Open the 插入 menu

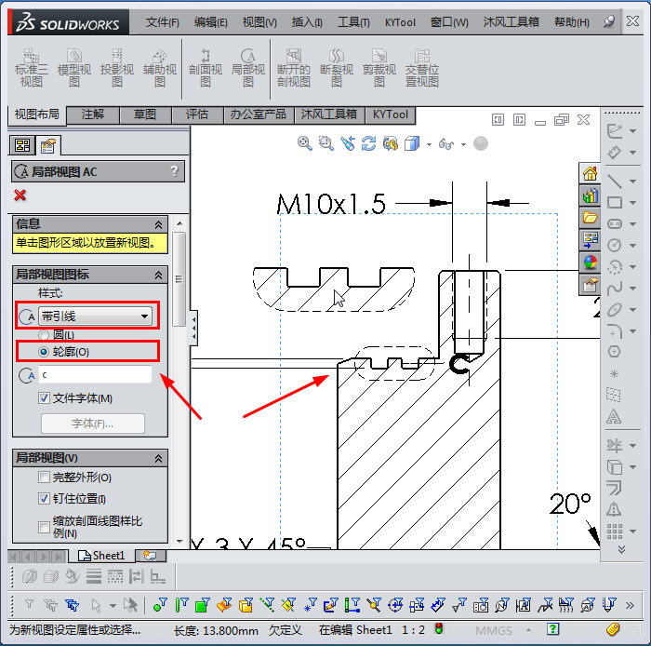click(x=306, y=22)
